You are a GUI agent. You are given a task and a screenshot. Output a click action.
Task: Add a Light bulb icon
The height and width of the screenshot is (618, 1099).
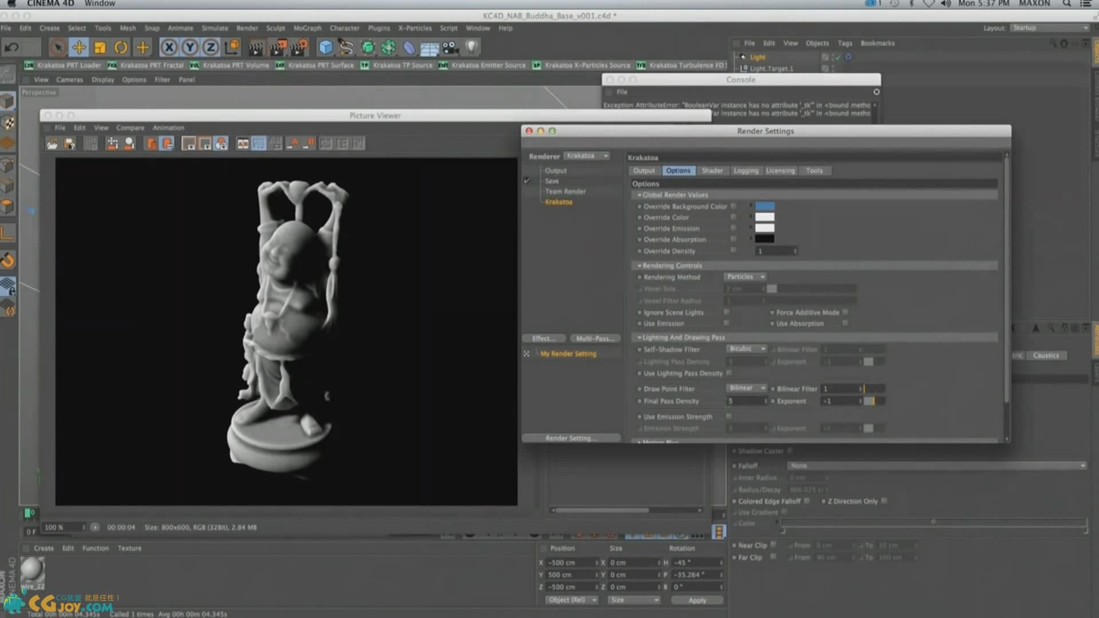(x=471, y=47)
